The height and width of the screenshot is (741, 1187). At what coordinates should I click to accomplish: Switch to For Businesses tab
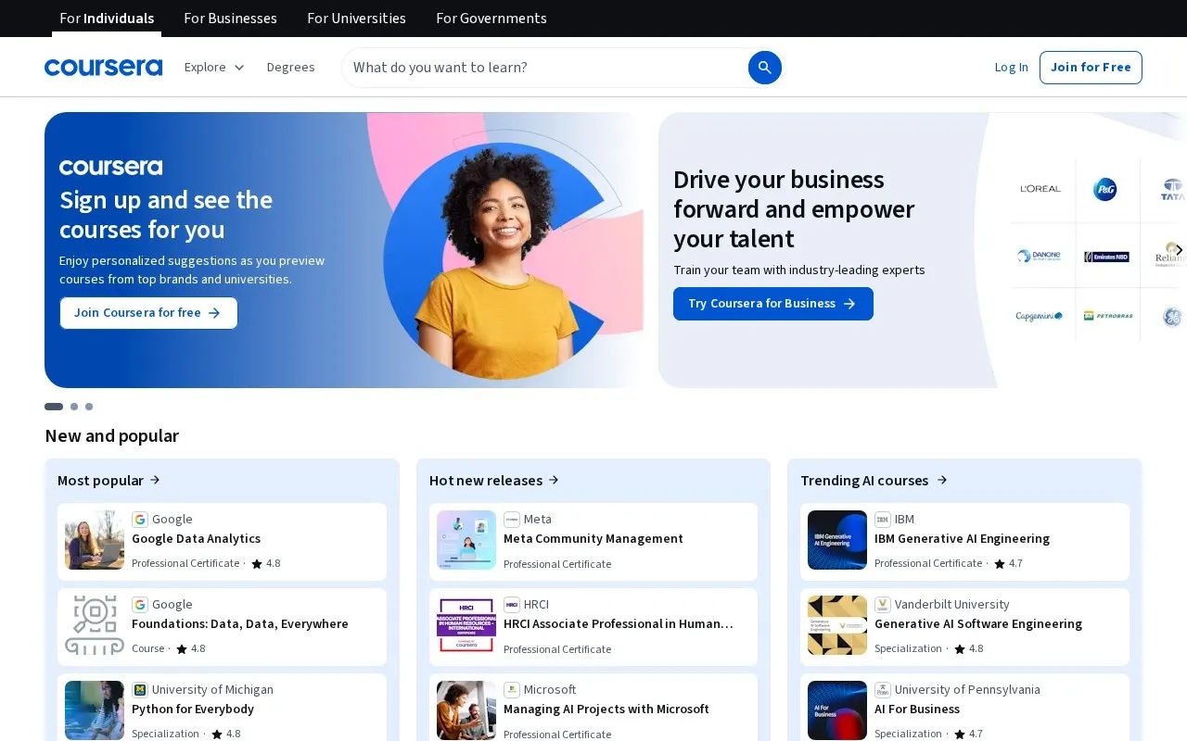pos(230,19)
